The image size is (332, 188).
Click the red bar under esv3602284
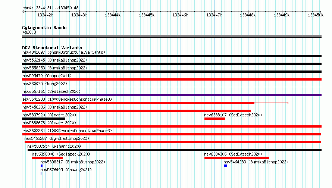pyautogui.click(x=172, y=134)
